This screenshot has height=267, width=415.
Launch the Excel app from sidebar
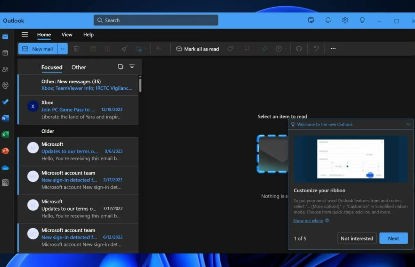coord(5,135)
